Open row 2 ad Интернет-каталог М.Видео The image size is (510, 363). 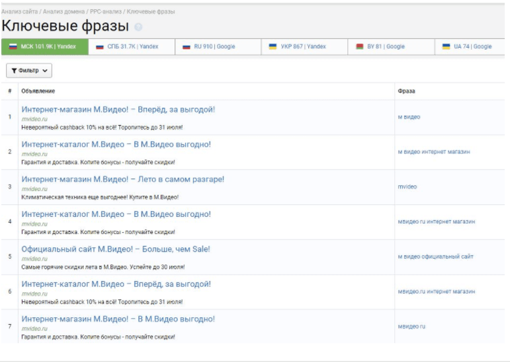116,144
